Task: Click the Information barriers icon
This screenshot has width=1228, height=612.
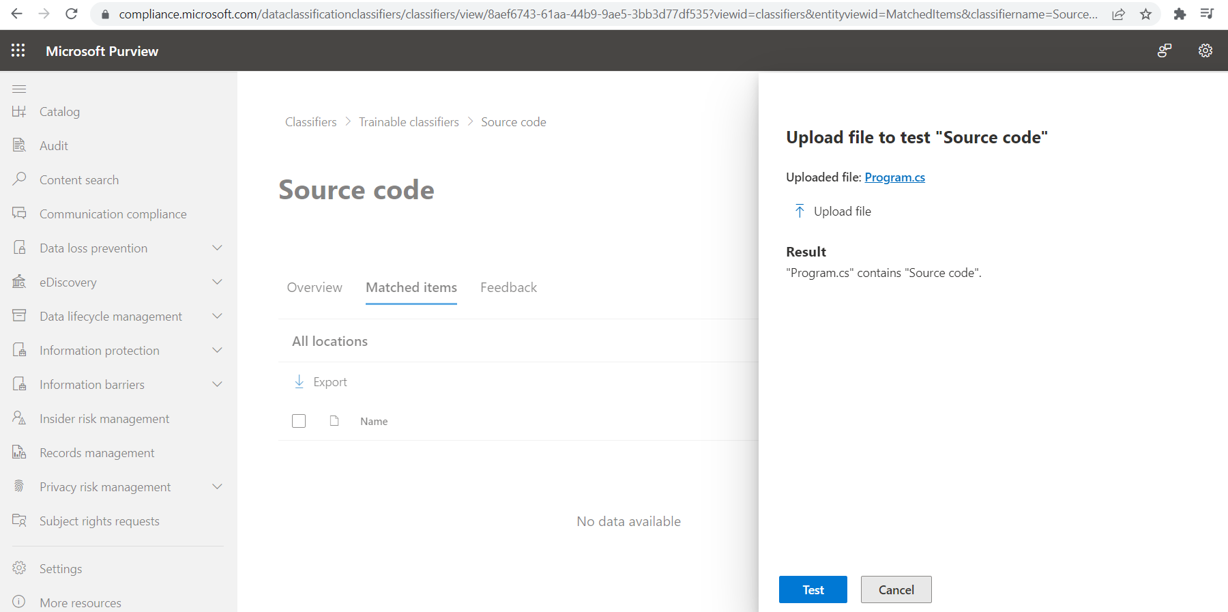Action: tap(19, 384)
